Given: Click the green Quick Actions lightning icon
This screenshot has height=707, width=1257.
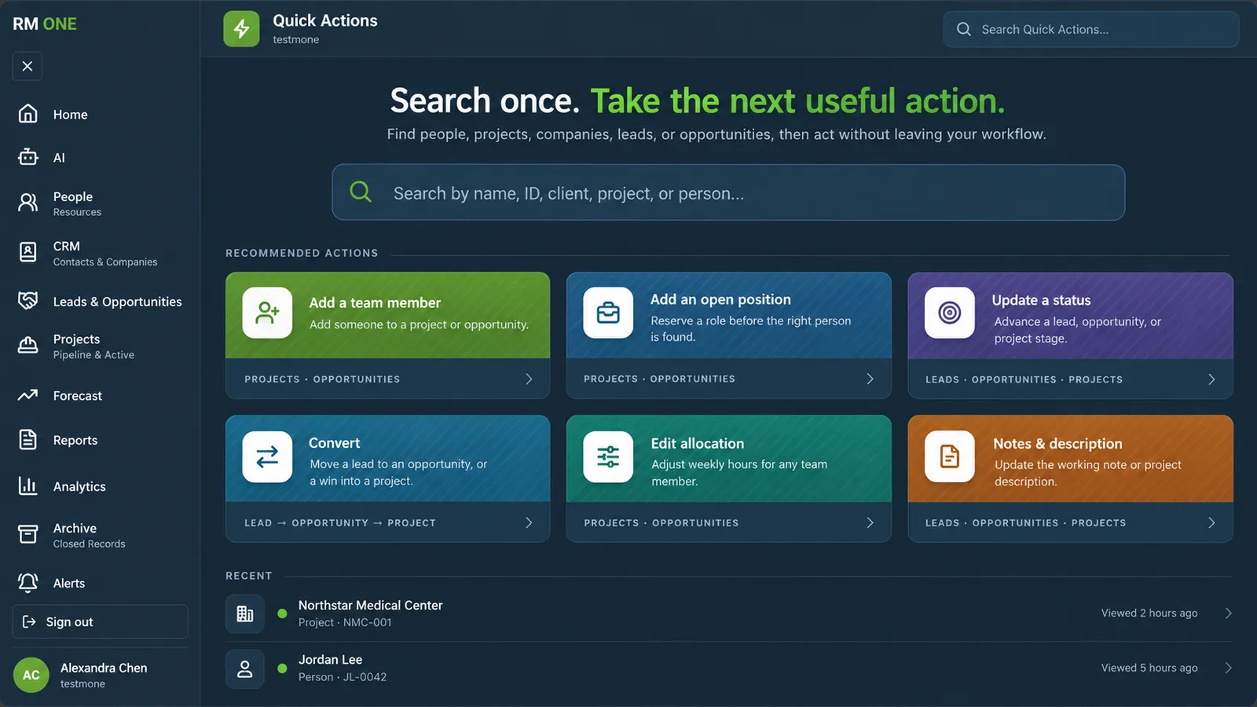Looking at the screenshot, I should pos(241,29).
